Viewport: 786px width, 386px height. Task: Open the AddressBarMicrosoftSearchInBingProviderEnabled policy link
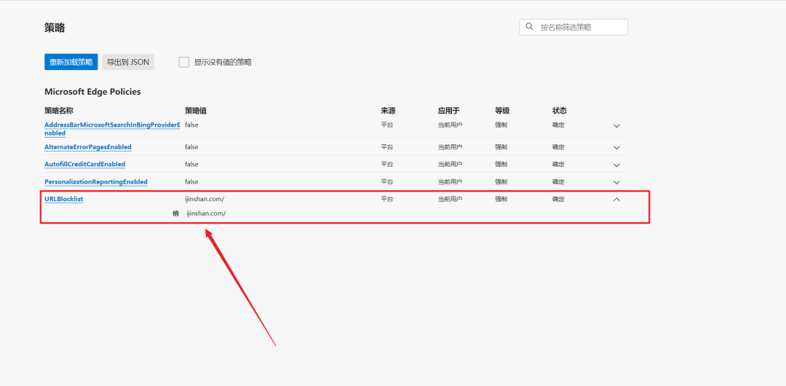[111, 125]
